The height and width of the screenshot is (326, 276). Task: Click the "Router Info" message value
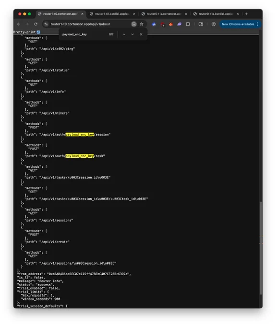pos(49,281)
